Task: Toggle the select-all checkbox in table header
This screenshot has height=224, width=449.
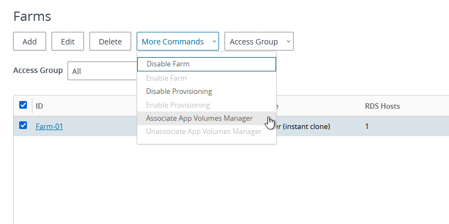Action: [23, 105]
